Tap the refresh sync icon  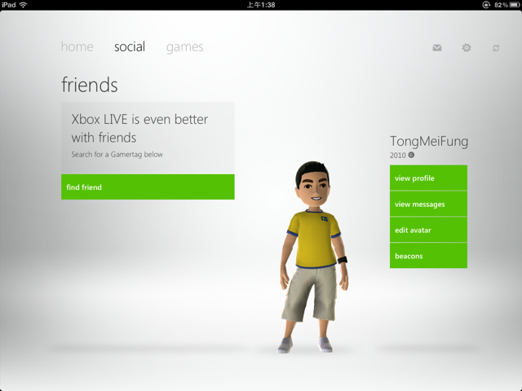(495, 49)
